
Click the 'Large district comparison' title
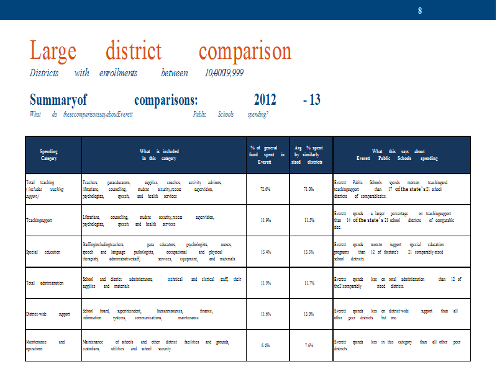pos(160,51)
